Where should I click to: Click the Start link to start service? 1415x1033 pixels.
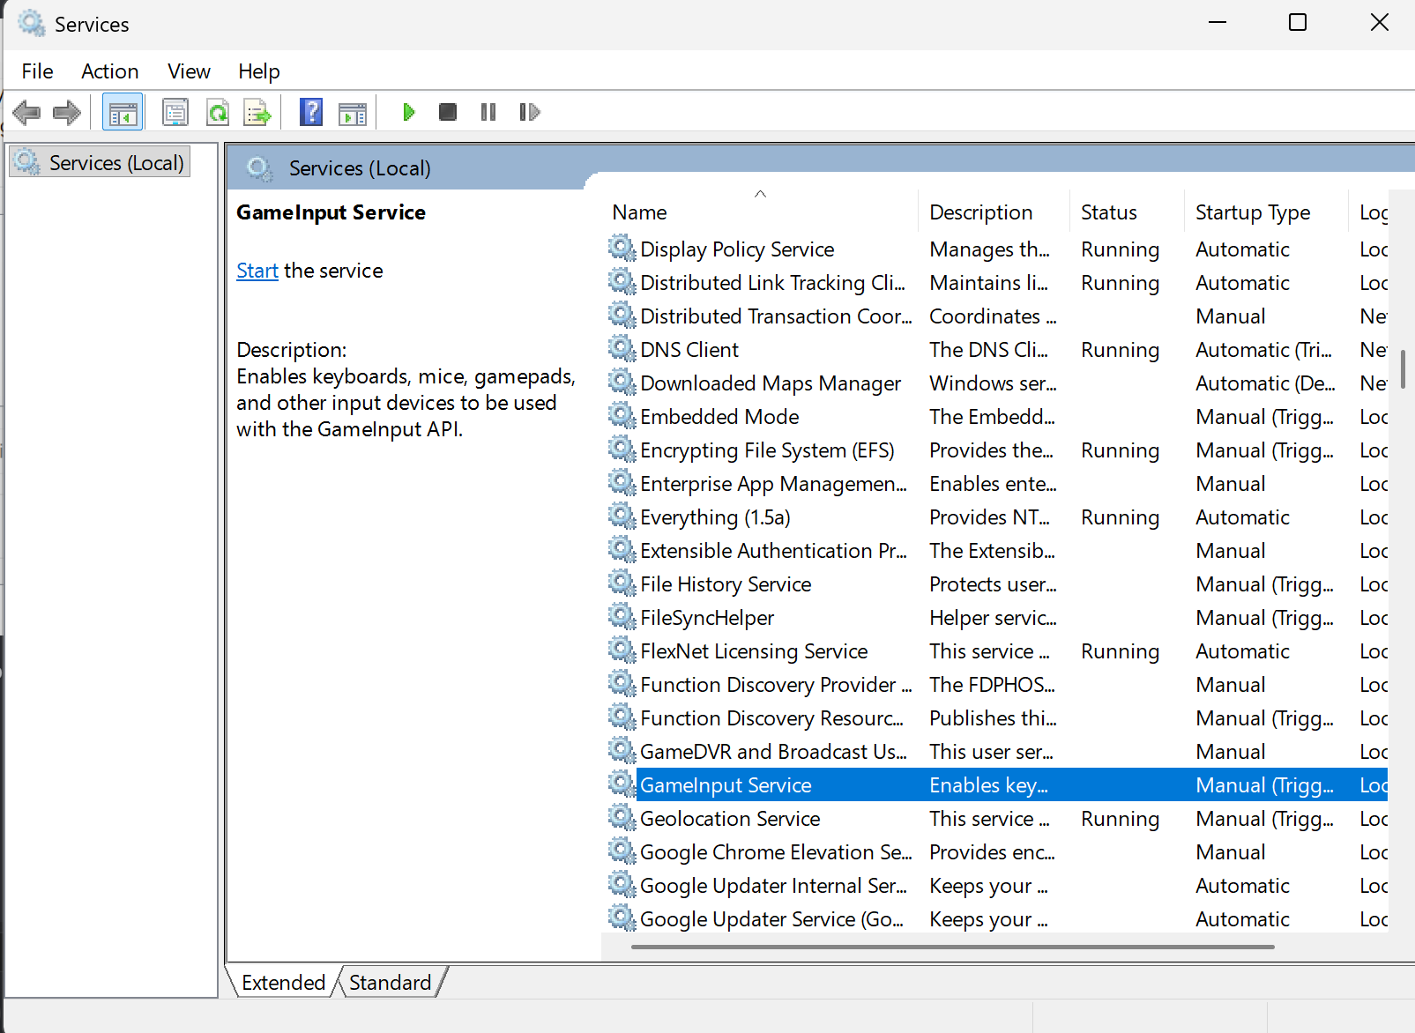(x=257, y=271)
